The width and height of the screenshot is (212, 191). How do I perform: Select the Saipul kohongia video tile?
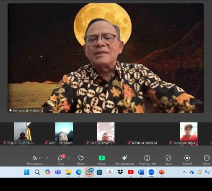point(189,133)
